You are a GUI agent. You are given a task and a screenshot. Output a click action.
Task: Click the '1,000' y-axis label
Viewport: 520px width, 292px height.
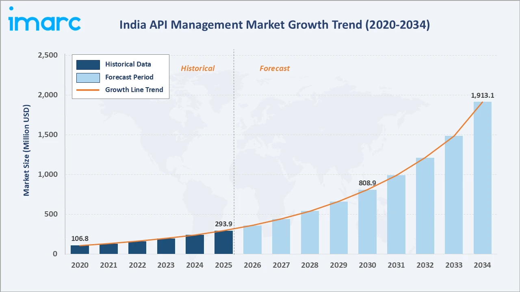48,174
